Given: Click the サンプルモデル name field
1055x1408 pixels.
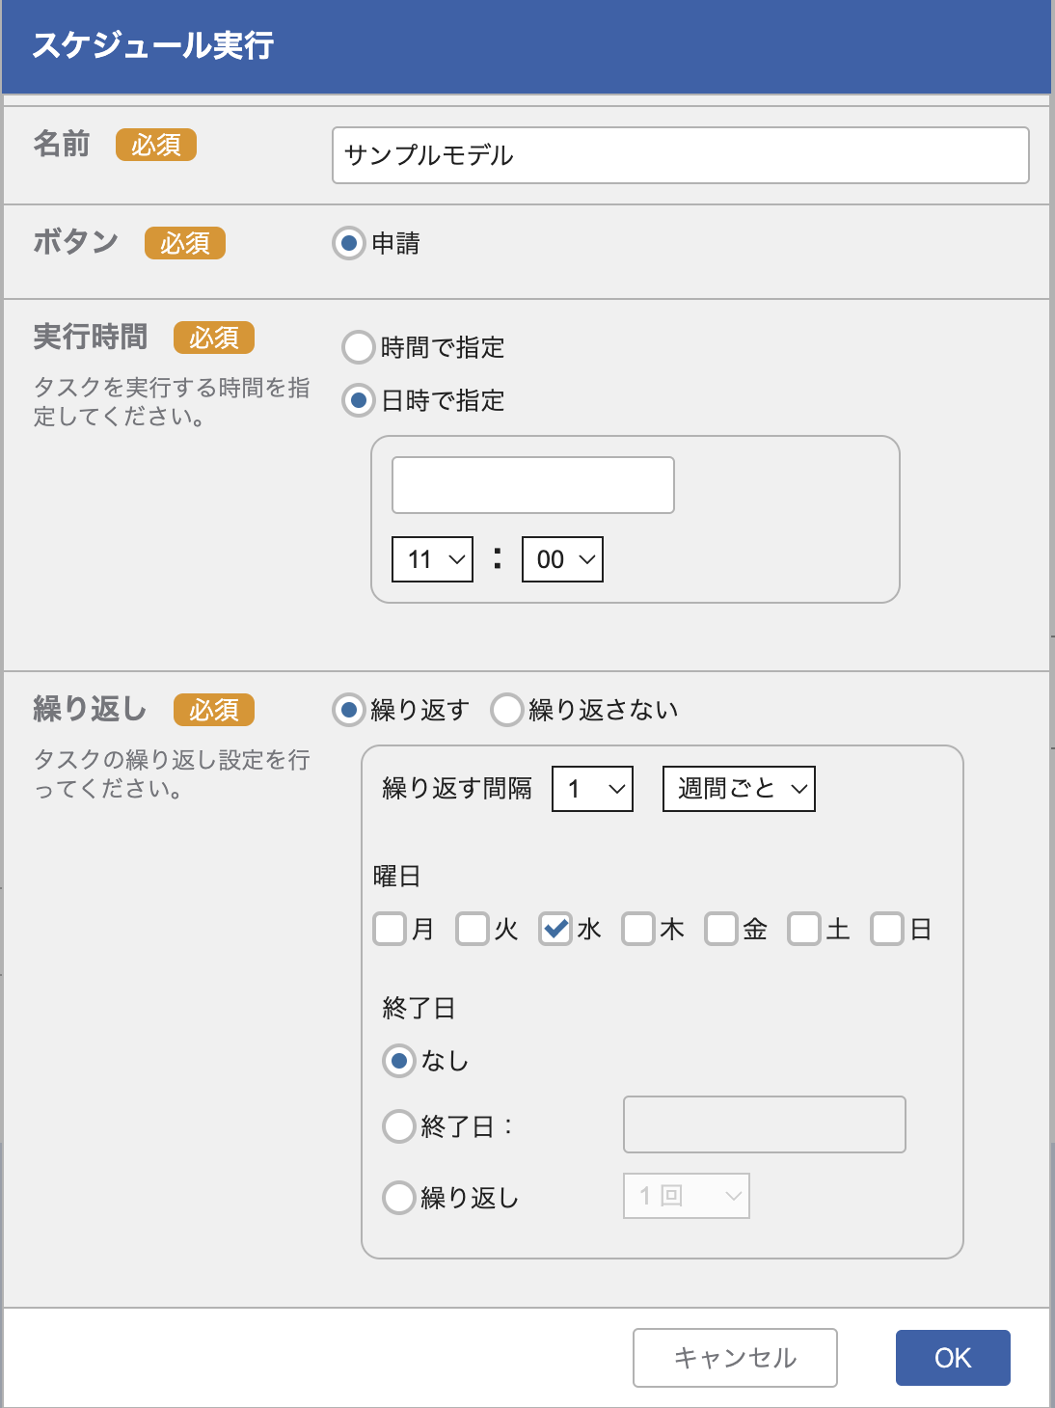Looking at the screenshot, I should tap(680, 155).
